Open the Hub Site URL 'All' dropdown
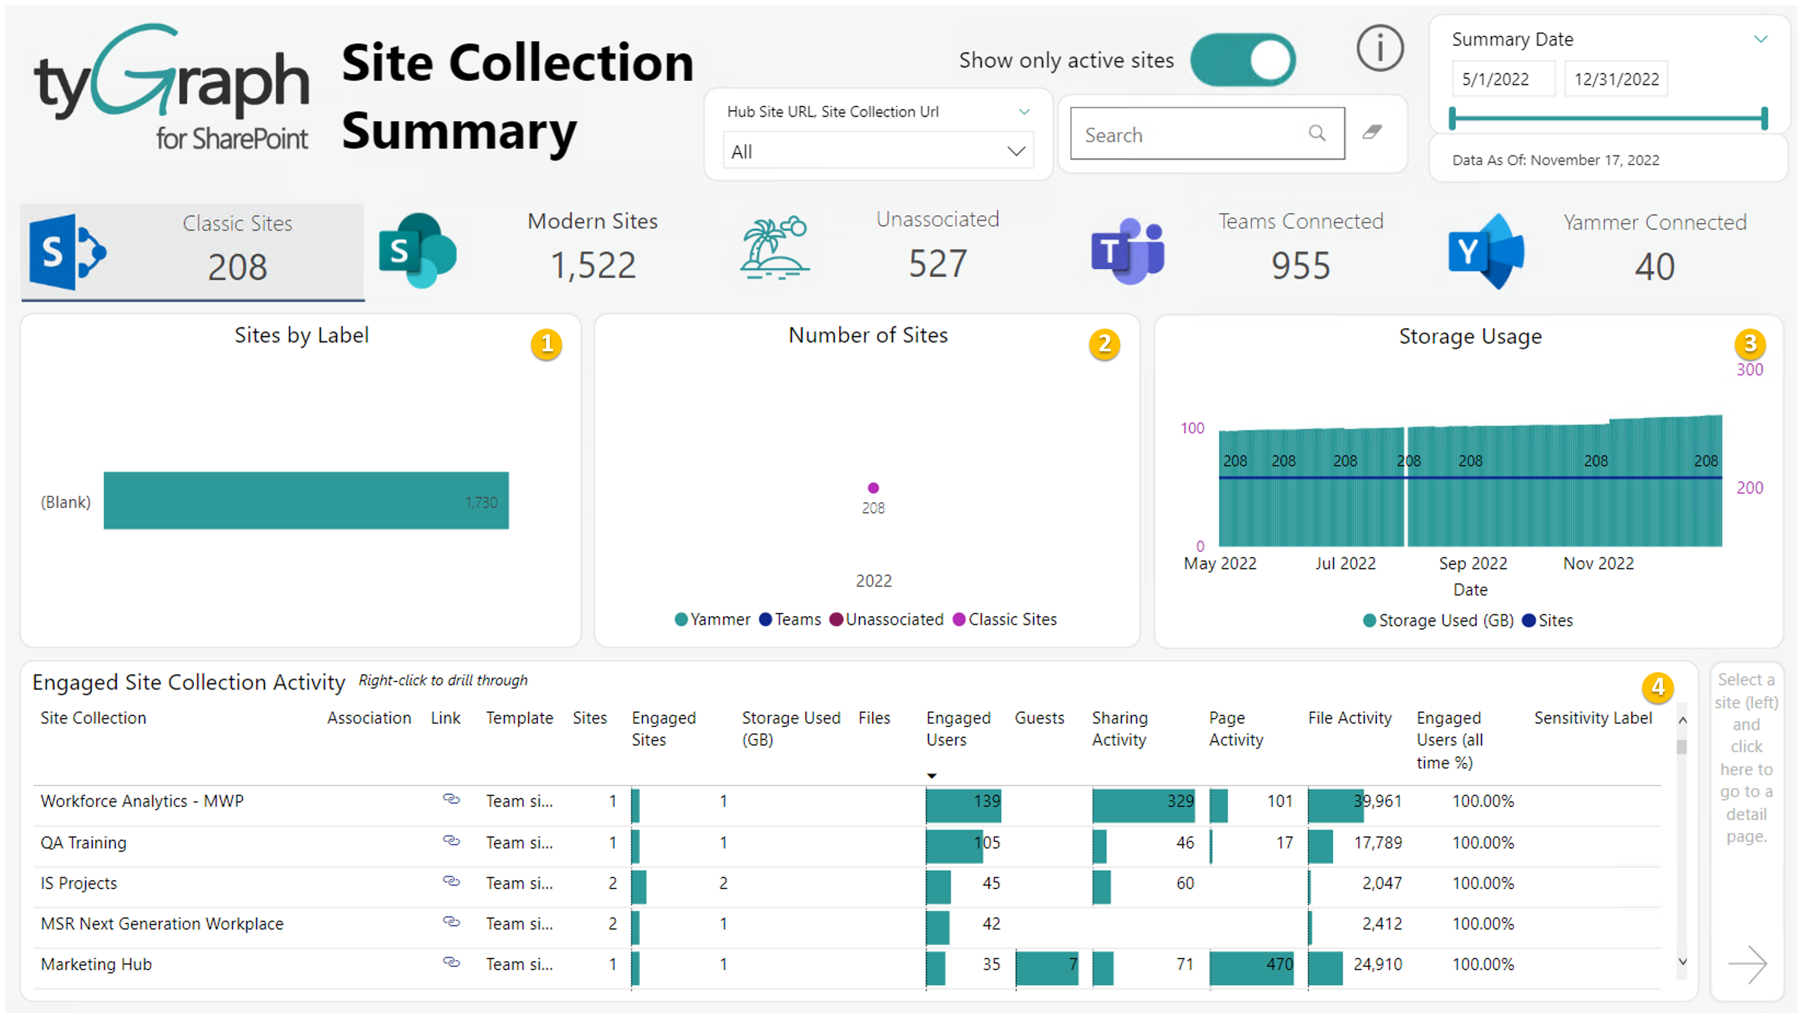 (877, 152)
